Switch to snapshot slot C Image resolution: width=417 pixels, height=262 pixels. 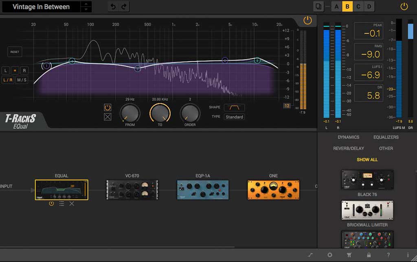coord(358,6)
